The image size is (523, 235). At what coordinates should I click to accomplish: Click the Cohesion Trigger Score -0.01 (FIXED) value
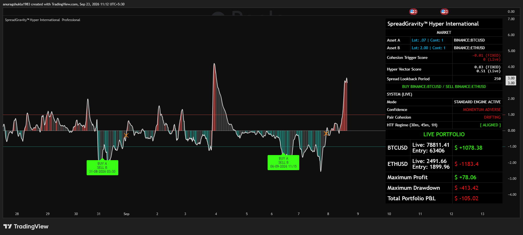pos(487,56)
